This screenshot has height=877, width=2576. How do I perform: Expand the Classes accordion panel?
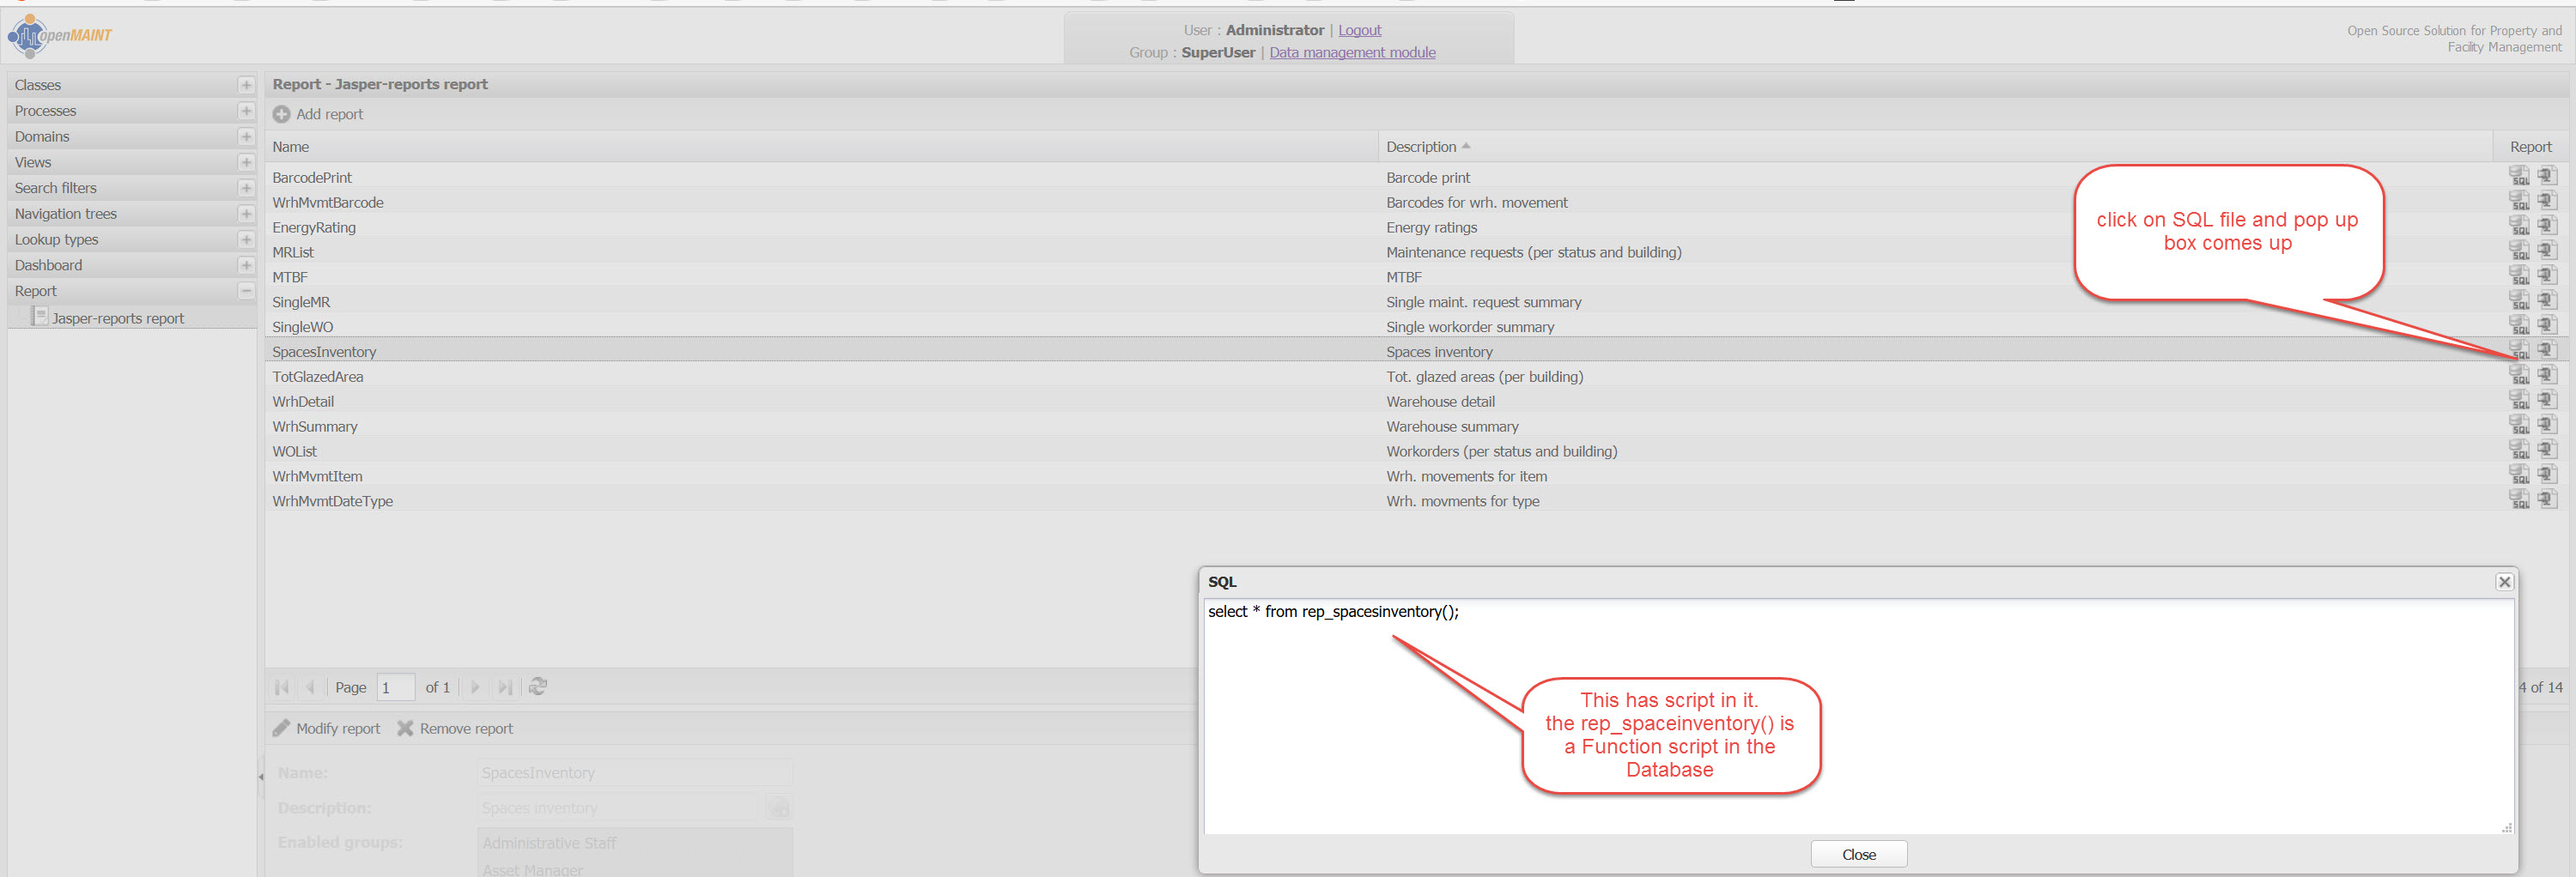pyautogui.click(x=246, y=85)
